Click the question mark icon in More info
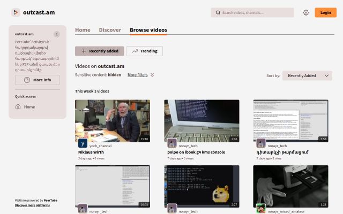 (27, 80)
